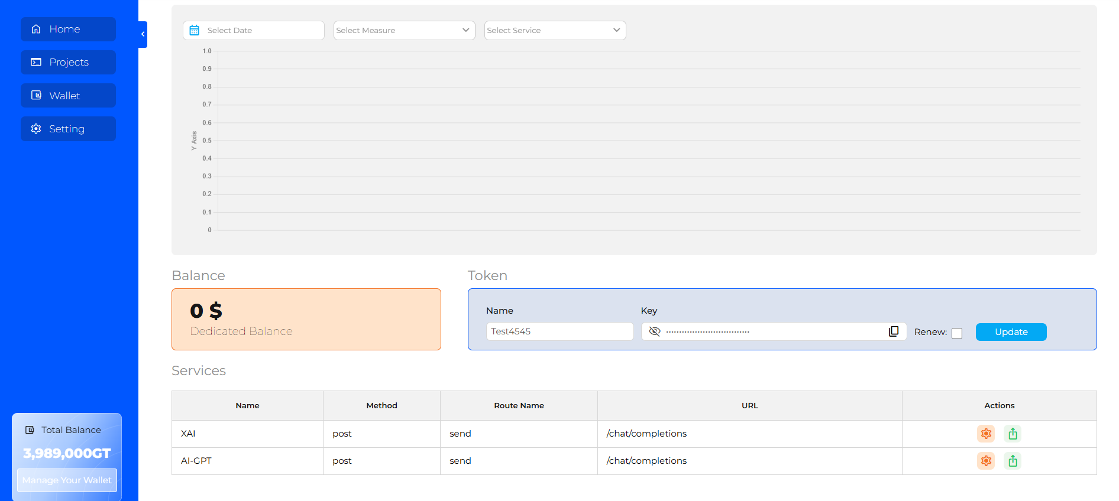The width and height of the screenshot is (1119, 501).
Task: Open settings icon for AI-GPT service row
Action: pyautogui.click(x=985, y=461)
